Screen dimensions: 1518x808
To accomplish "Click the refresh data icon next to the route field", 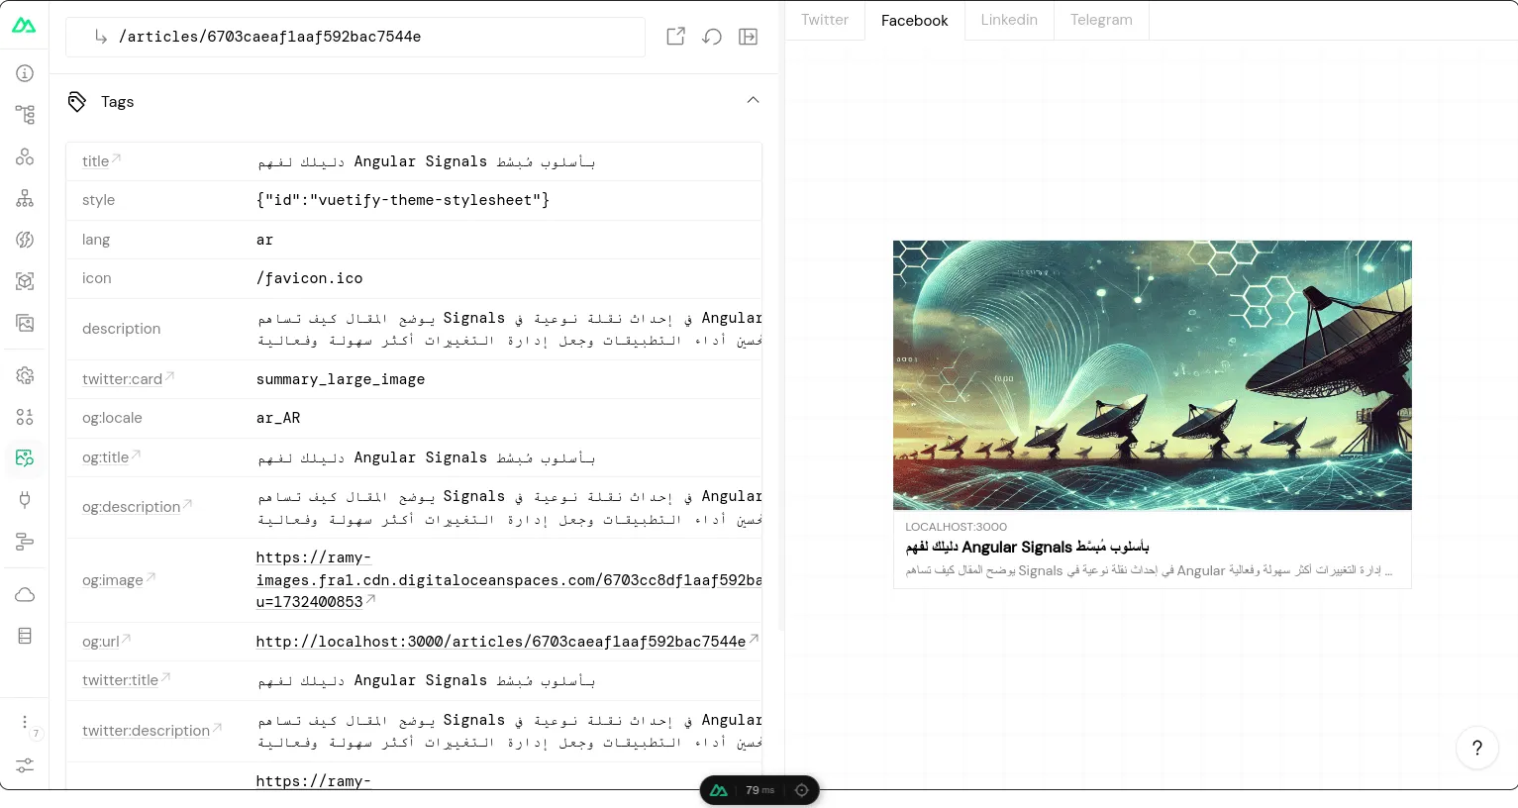I will click(x=712, y=37).
